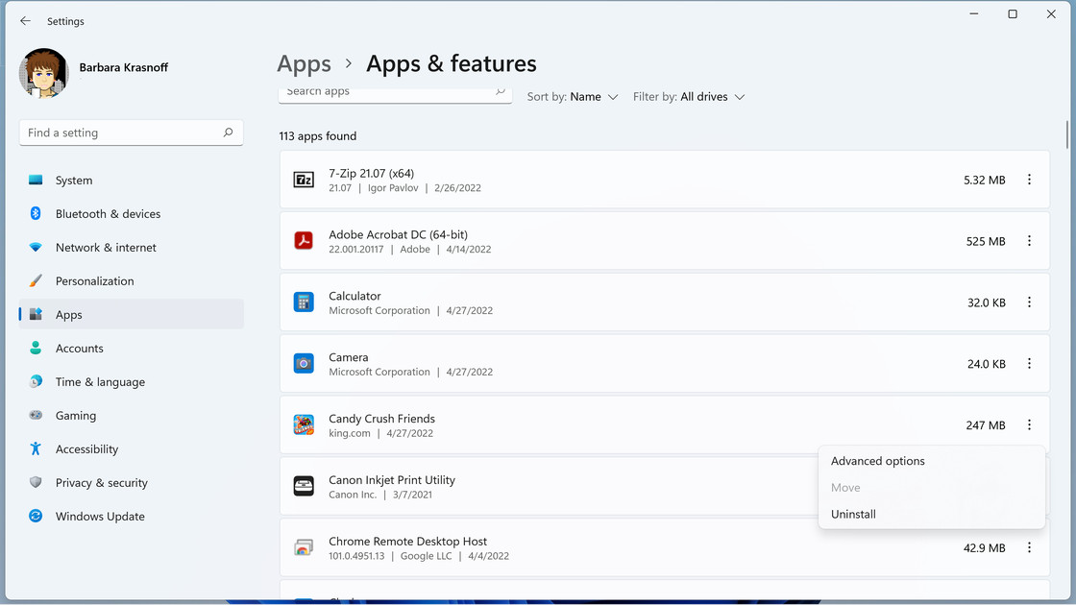This screenshot has height=605, width=1076.
Task: Open more options for Candy Crush Friends
Action: point(1029,424)
